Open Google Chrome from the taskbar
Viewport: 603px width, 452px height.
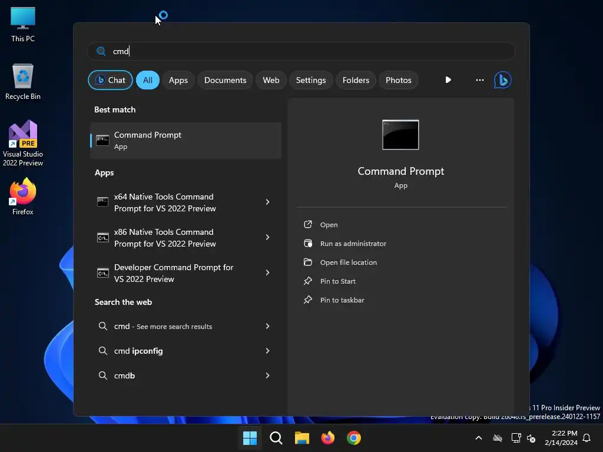pyautogui.click(x=354, y=438)
